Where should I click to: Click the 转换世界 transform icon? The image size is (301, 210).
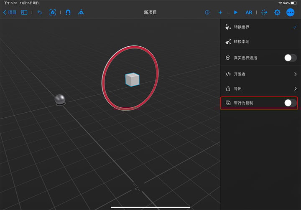click(x=228, y=27)
